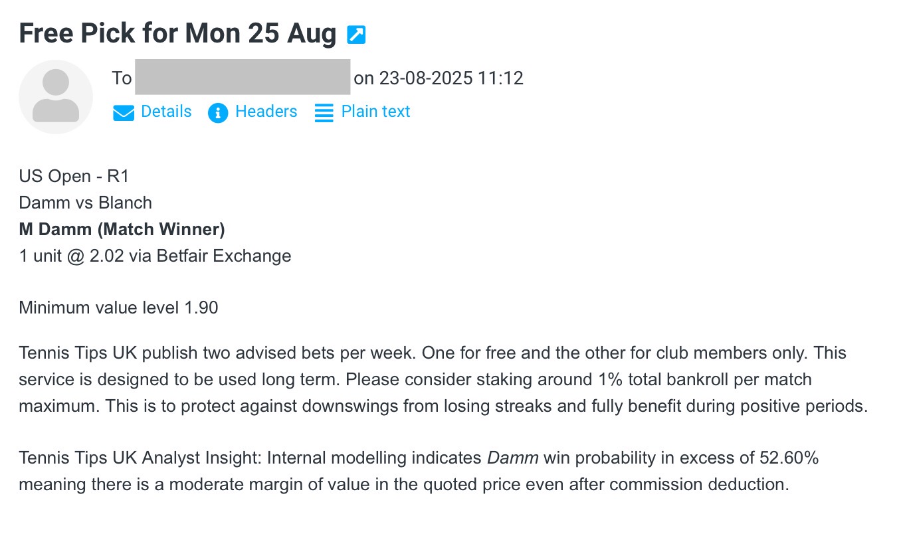Viewport: 901px width, 534px height.
Task: Click the greyed-out recipient address
Action: pyautogui.click(x=243, y=78)
